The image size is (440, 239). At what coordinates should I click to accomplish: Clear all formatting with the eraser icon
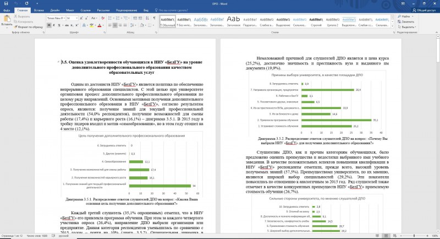(x=103, y=18)
